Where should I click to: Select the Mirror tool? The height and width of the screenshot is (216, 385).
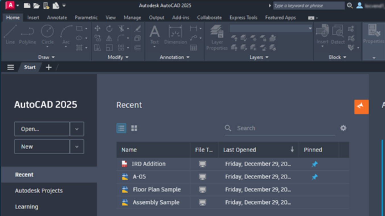tap(109, 38)
